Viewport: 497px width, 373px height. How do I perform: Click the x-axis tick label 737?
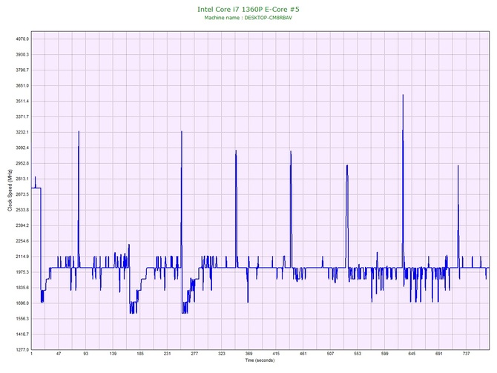tap(467, 354)
